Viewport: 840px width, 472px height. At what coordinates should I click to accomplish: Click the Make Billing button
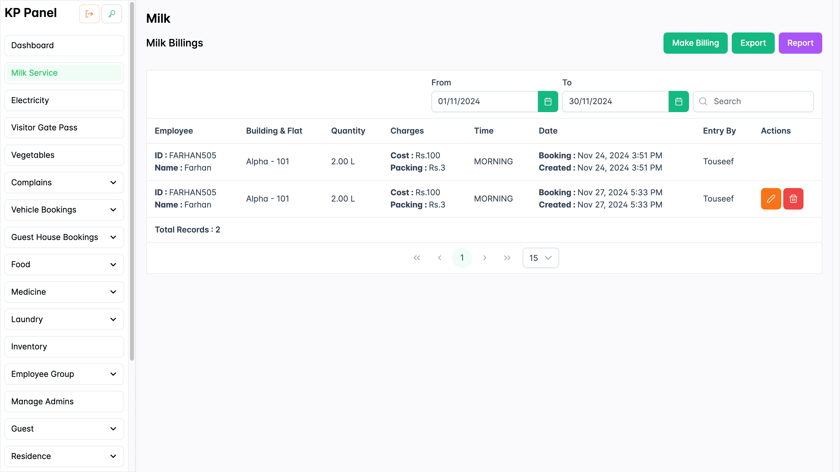pyautogui.click(x=695, y=43)
